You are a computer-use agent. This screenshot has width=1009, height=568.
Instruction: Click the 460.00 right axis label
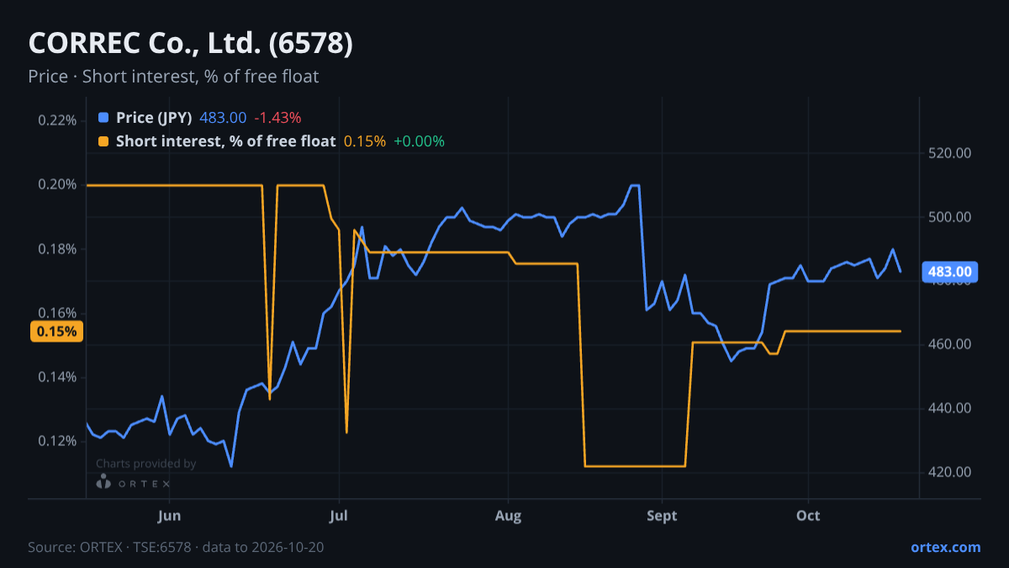click(950, 344)
